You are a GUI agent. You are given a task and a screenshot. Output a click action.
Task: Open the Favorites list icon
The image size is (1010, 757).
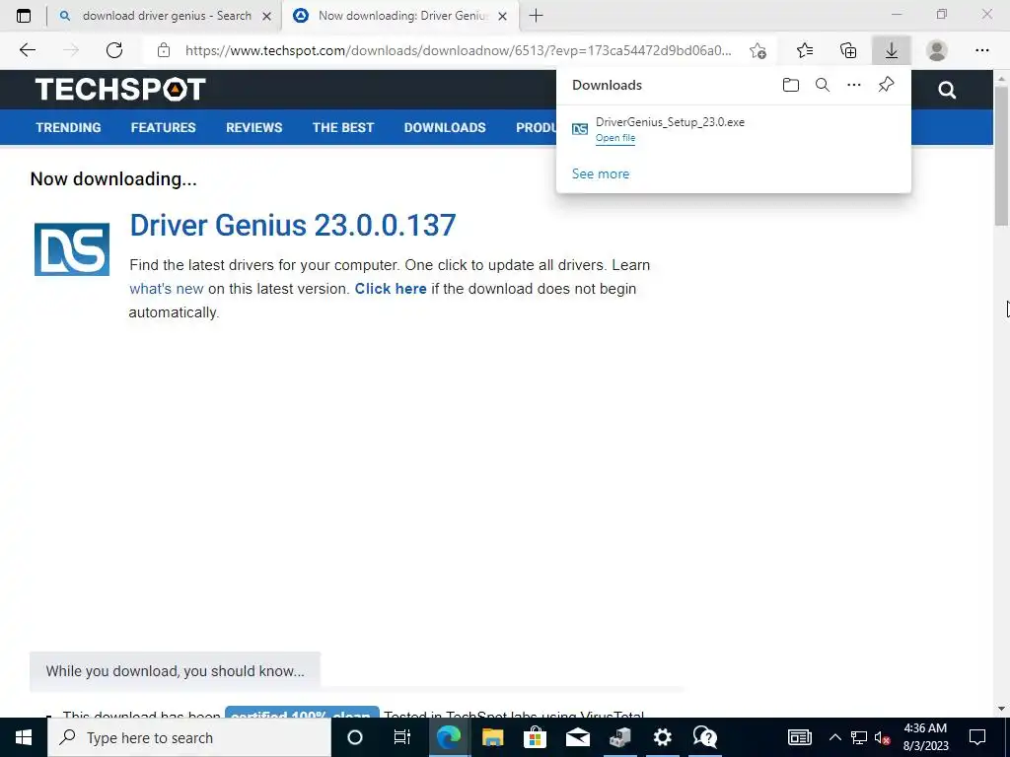tap(805, 50)
